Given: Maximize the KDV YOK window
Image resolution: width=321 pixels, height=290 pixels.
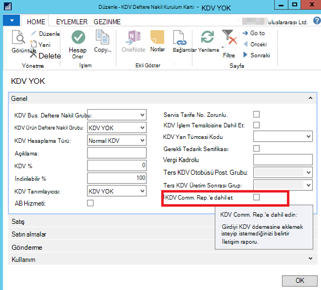Looking at the screenshot, I should pos(295,5).
